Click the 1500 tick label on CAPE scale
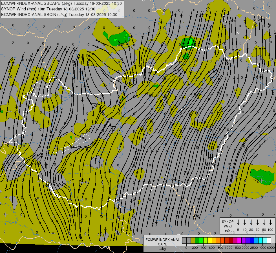 237,248
